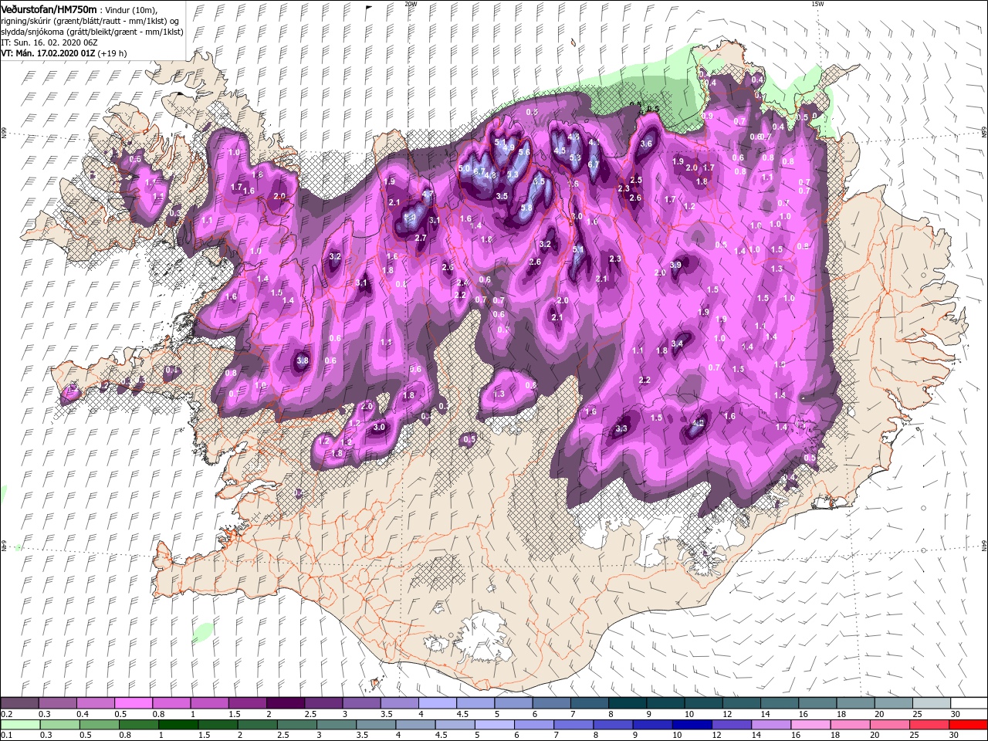Select the '3.4' snowfall value on the map
The image size is (988, 741).
point(678,343)
